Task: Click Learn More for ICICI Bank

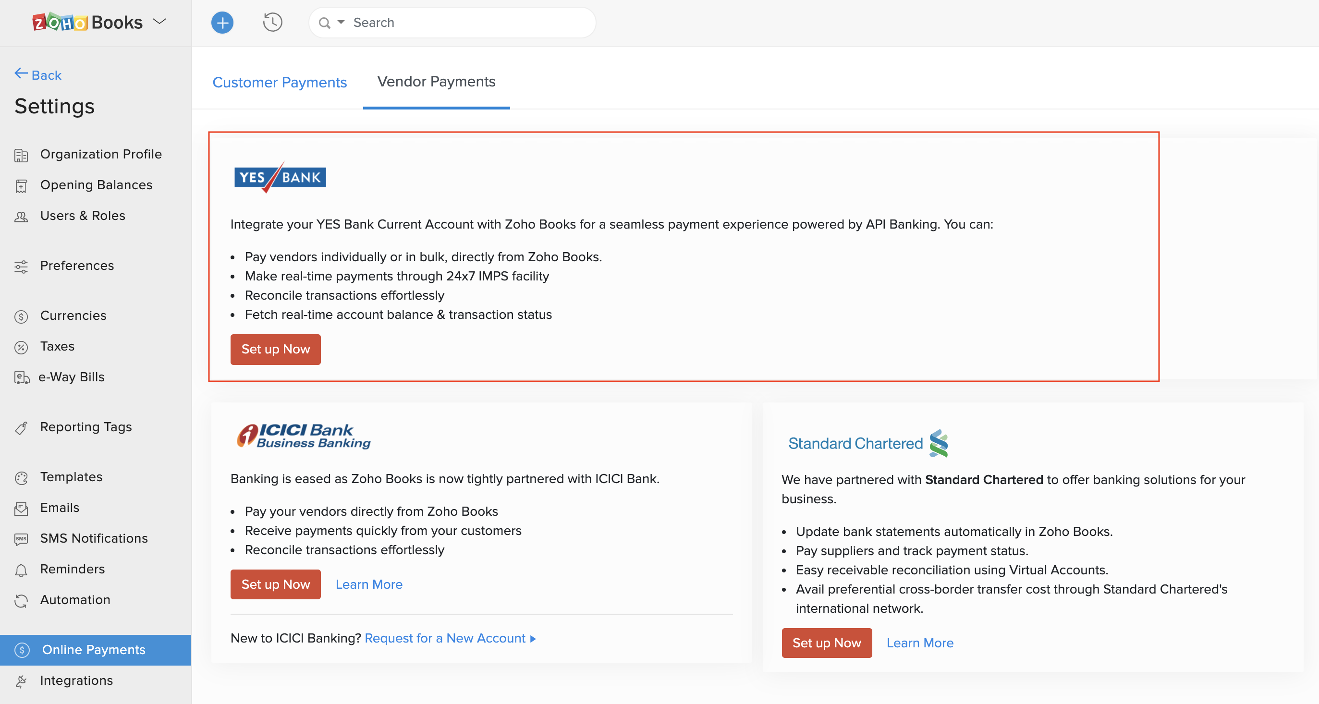Action: [x=368, y=583]
